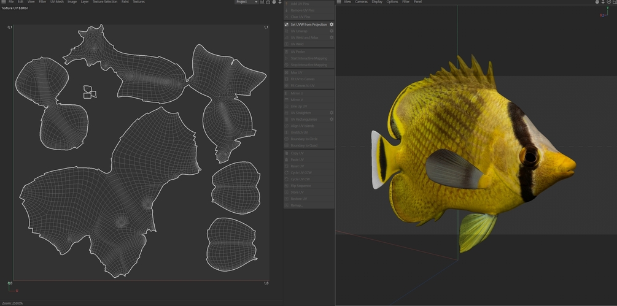This screenshot has height=306, width=617.
Task: Click the small UV island cluster in canvas
Action: pyautogui.click(x=90, y=93)
